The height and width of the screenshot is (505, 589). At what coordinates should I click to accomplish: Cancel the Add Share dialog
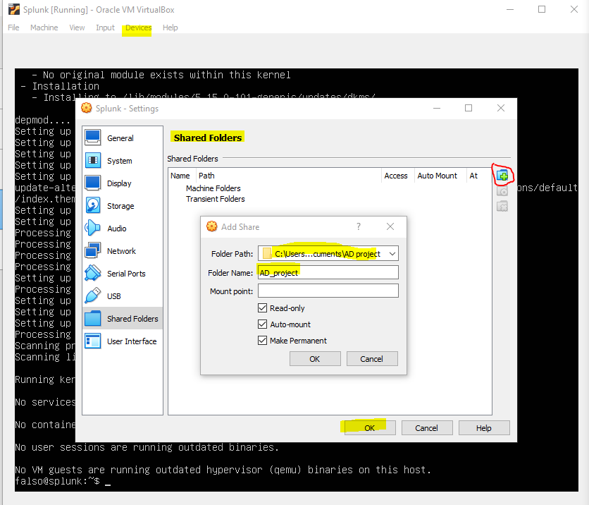click(x=371, y=359)
